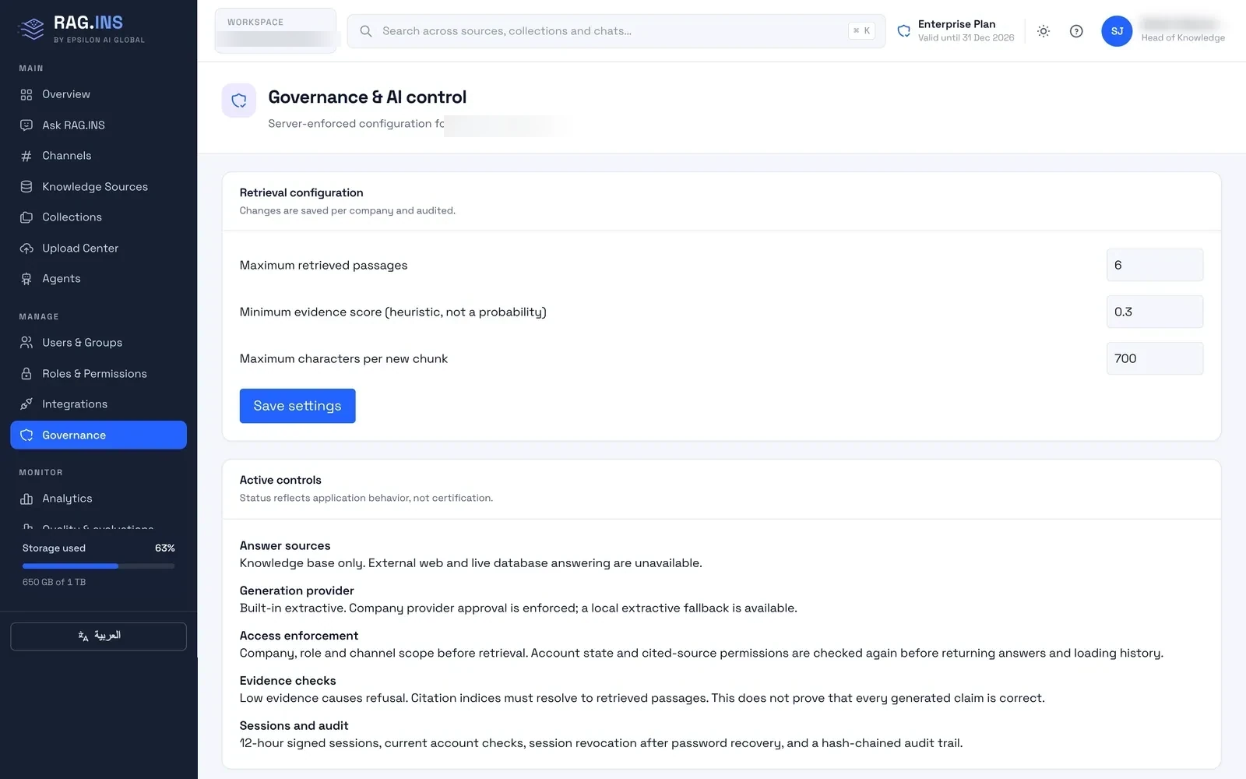Click the 'Answer sources' heading
This screenshot has width=1246, height=779.
tap(285, 546)
